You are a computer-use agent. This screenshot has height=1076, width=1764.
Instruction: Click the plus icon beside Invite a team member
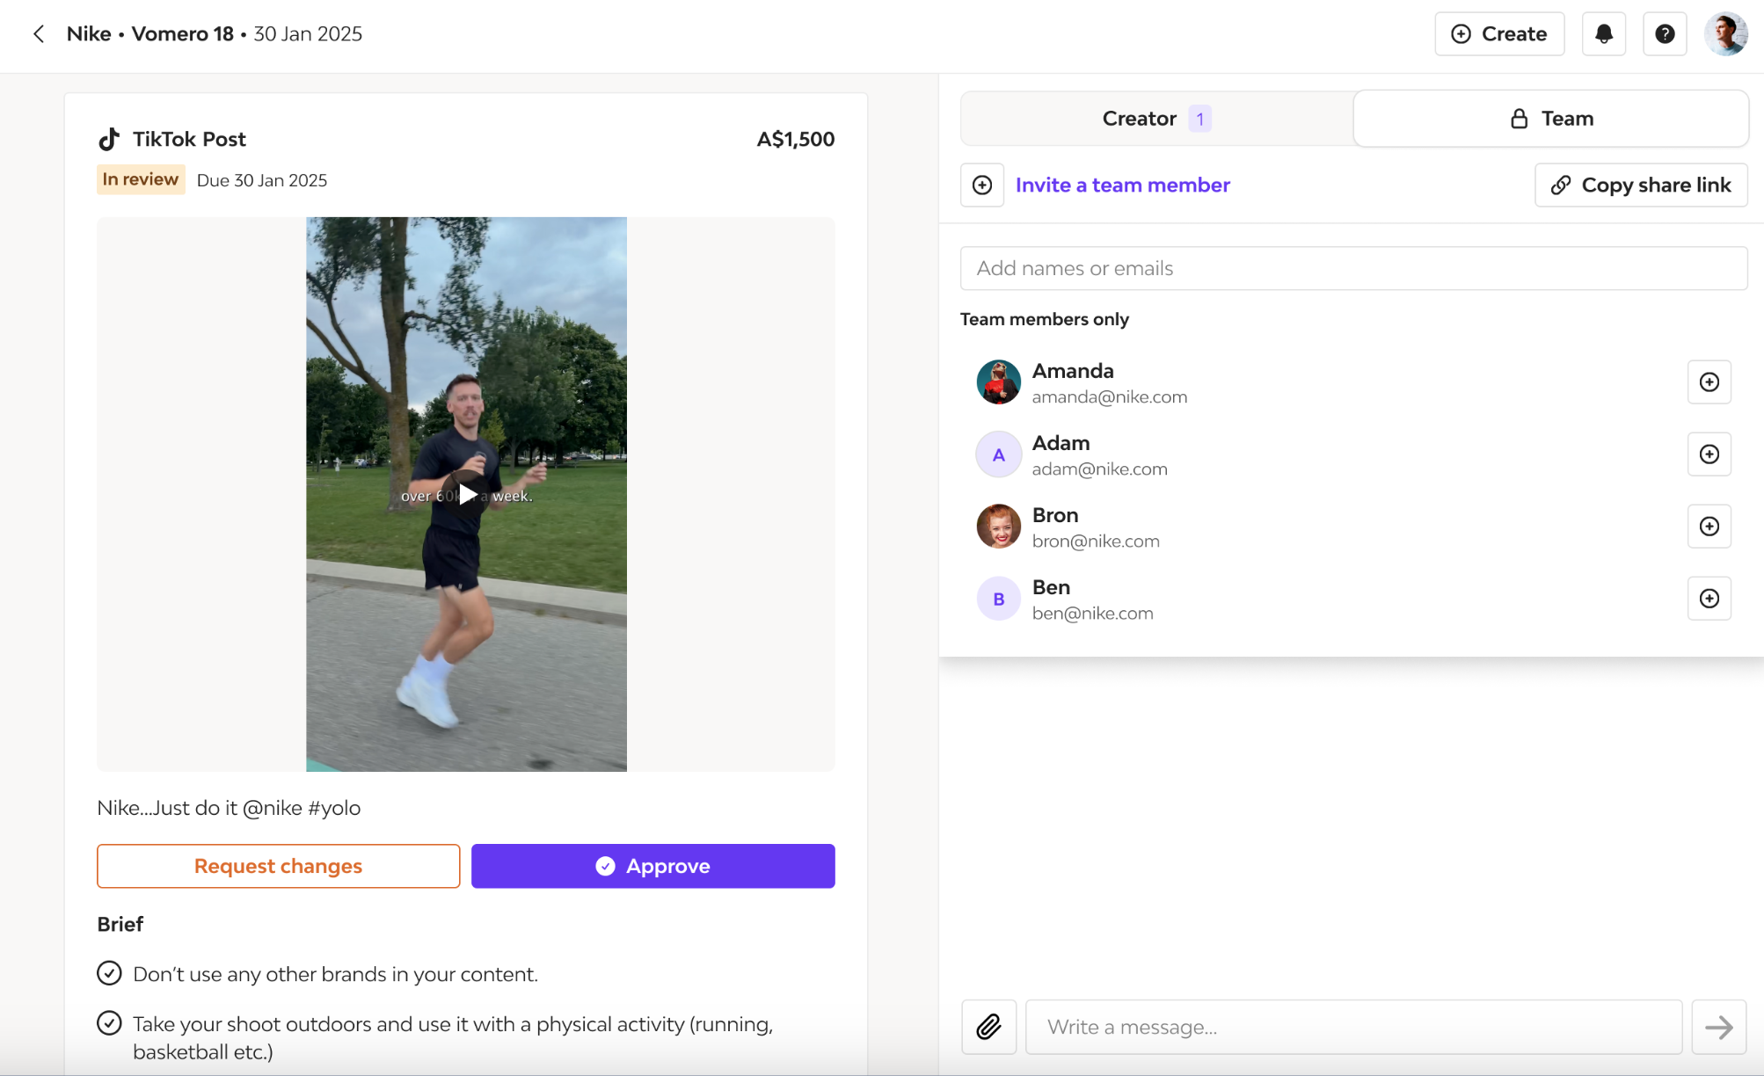982,185
